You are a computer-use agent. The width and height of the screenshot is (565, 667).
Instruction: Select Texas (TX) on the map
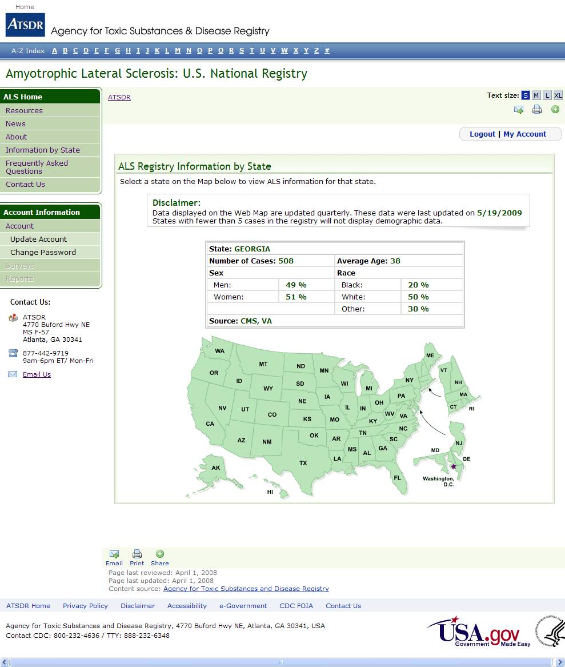click(x=303, y=463)
